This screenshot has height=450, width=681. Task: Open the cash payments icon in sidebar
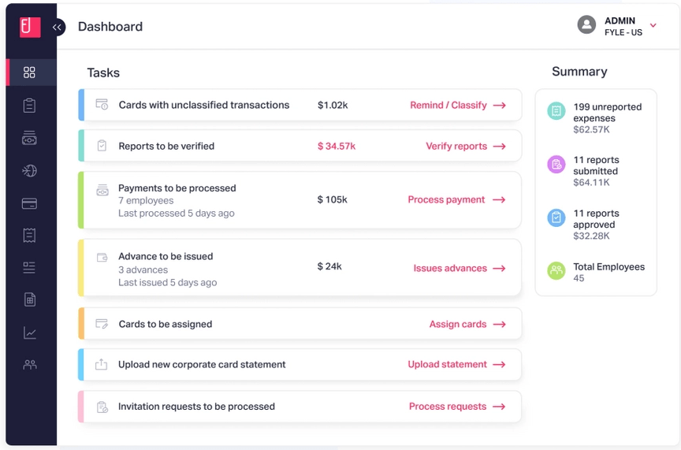pyautogui.click(x=29, y=138)
